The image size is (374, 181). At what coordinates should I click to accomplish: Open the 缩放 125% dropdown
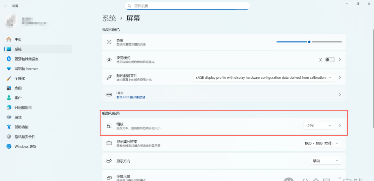(319, 126)
